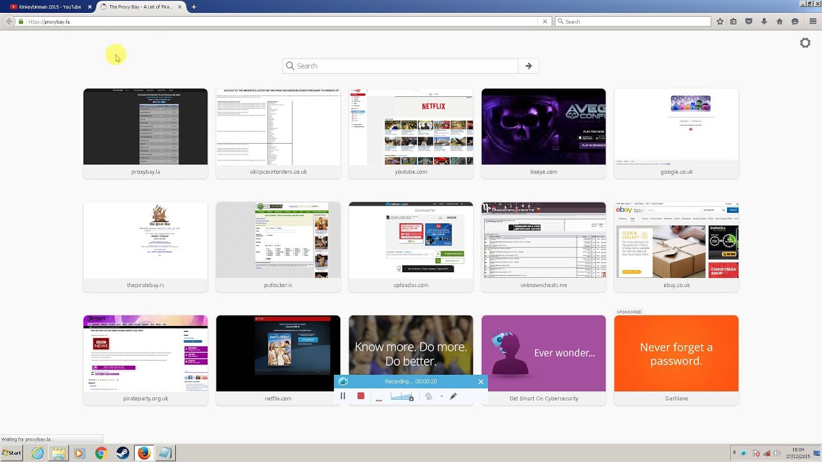The height and width of the screenshot is (462, 822).
Task: Open the proxybay.la tile
Action: coord(146,133)
